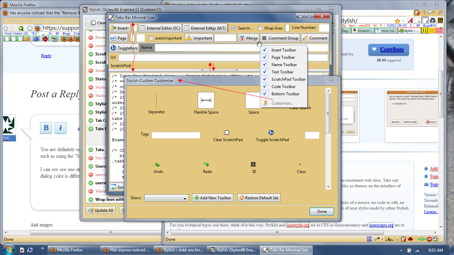The width and height of the screenshot is (454, 255).
Task: Uncheck Text Toolbar in the context menu
Action: click(284, 72)
